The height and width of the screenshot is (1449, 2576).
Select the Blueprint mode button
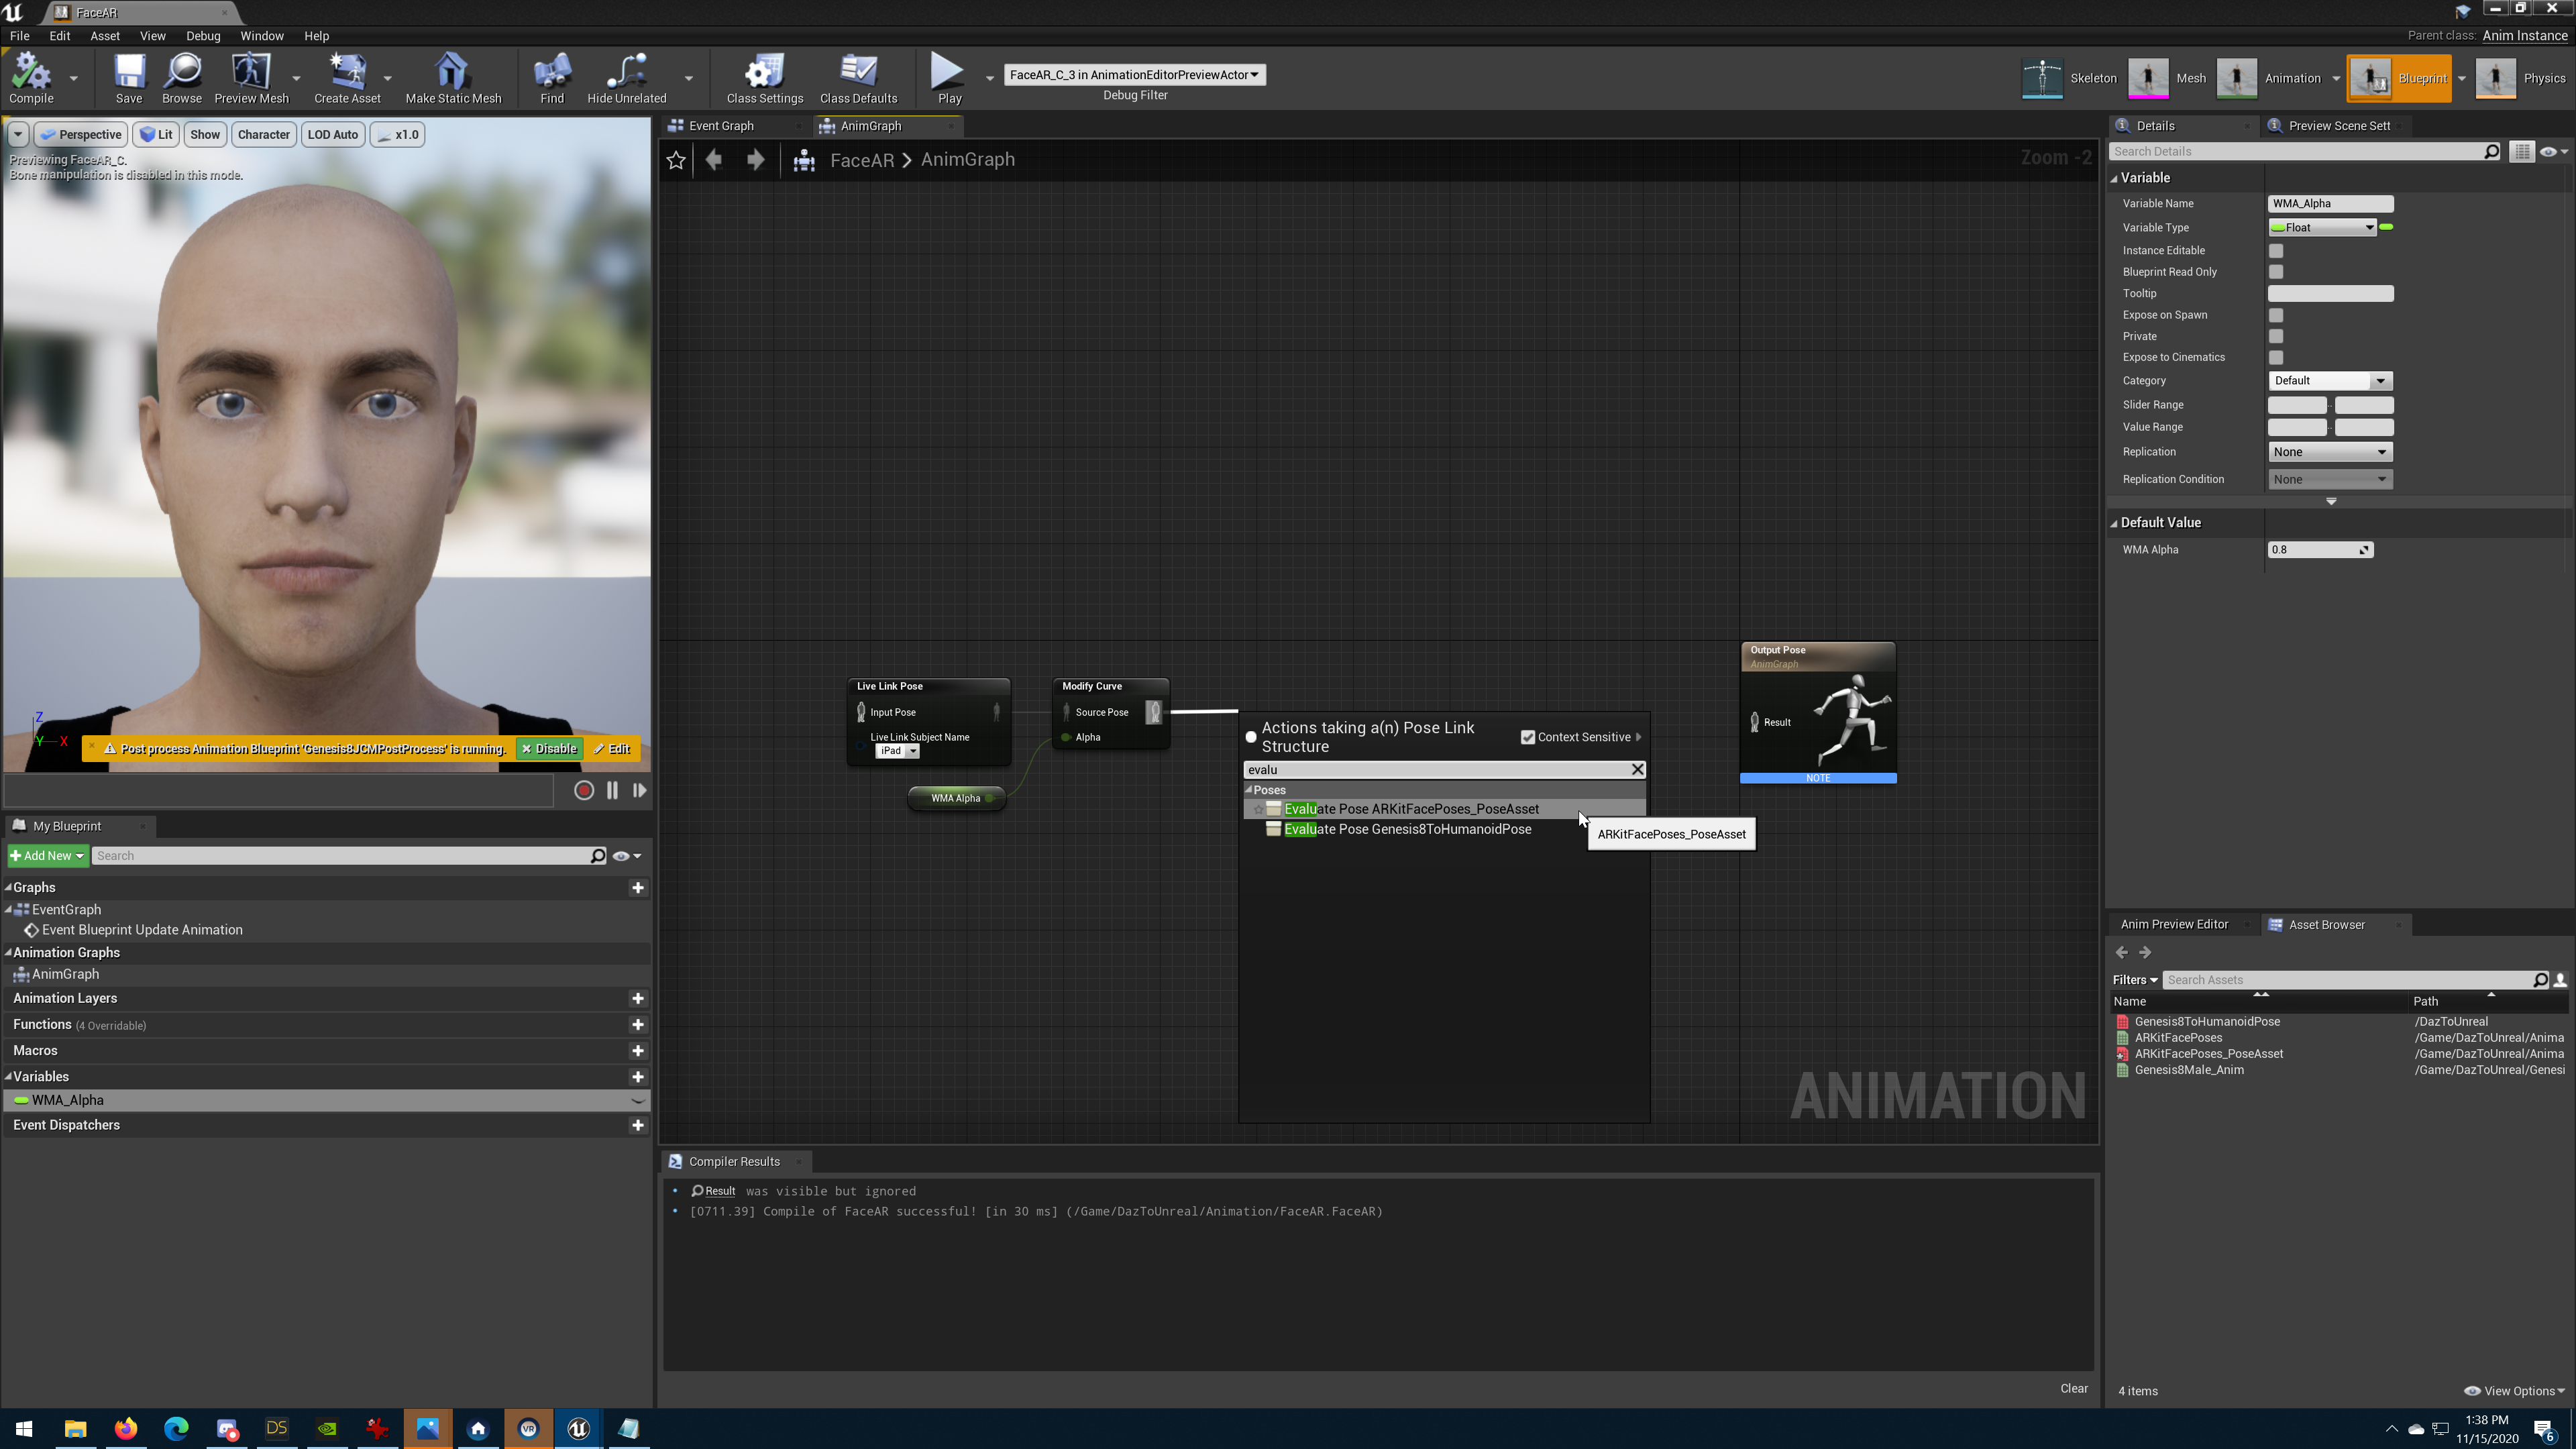pyautogui.click(x=2398, y=78)
